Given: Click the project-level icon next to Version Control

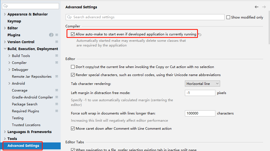Looking at the screenshot, I should point(57,42).
